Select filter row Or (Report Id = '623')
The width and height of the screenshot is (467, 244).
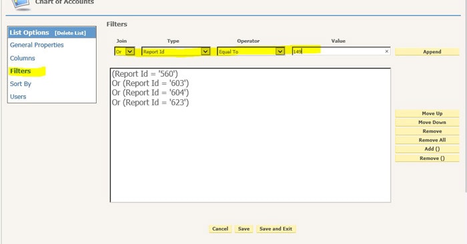point(150,103)
